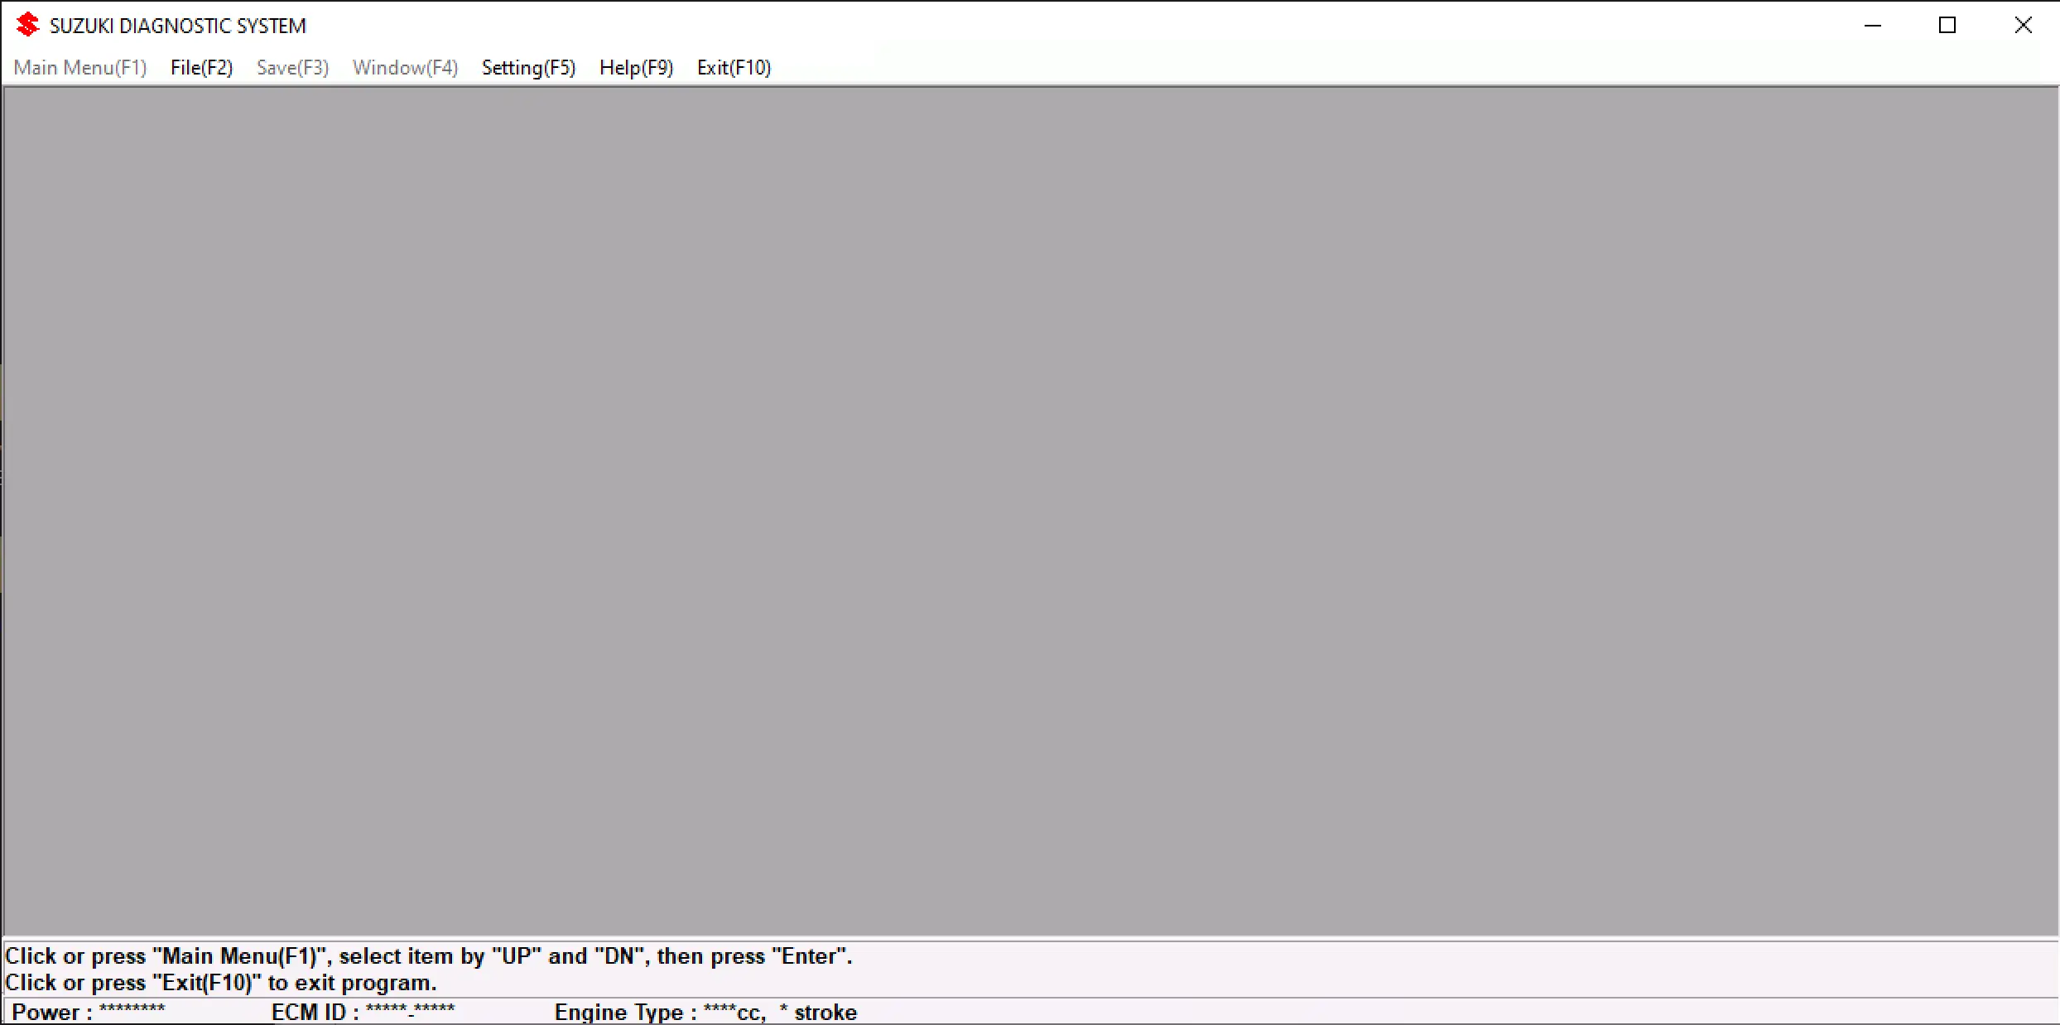The height and width of the screenshot is (1025, 2060).
Task: Open the File(F2) menu
Action: (x=201, y=68)
